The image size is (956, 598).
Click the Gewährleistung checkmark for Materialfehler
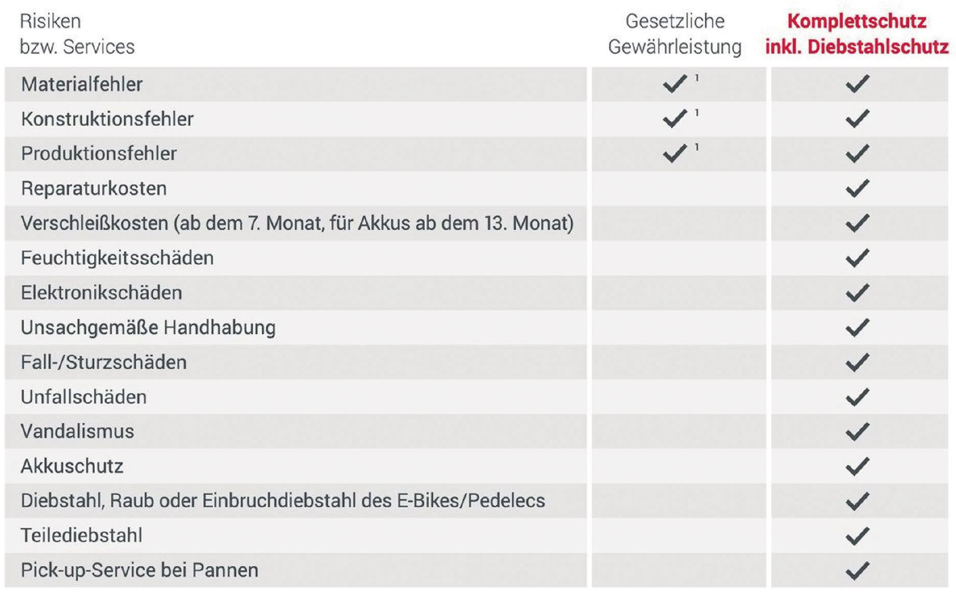tap(675, 84)
